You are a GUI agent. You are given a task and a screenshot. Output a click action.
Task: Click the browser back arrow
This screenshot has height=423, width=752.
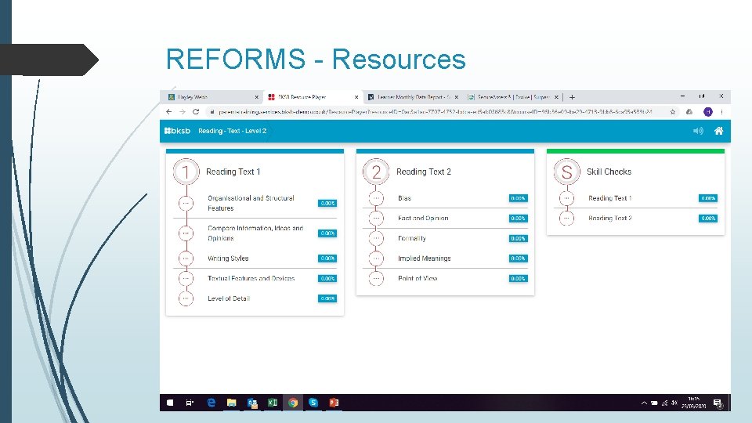pyautogui.click(x=169, y=112)
